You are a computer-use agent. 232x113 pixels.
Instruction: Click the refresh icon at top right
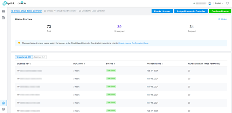[227, 3]
